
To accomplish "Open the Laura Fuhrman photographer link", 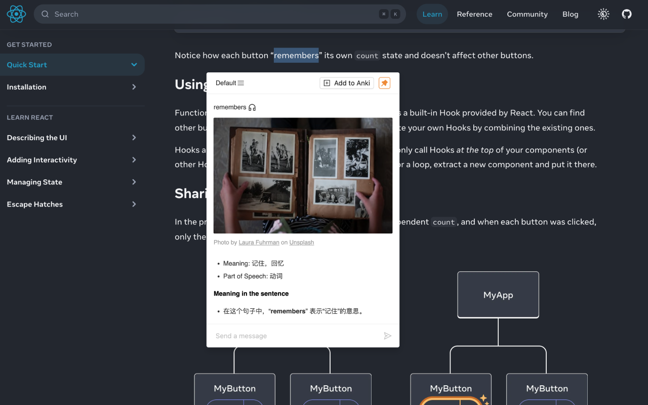I will pyautogui.click(x=259, y=242).
